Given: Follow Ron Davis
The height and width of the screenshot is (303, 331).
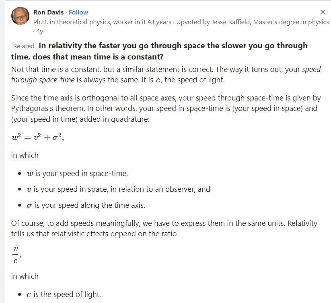Looking at the screenshot, I should (x=78, y=12).
